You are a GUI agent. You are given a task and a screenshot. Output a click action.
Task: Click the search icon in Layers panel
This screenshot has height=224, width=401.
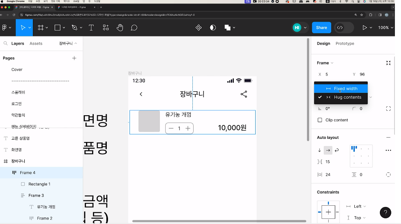pyautogui.click(x=5, y=43)
